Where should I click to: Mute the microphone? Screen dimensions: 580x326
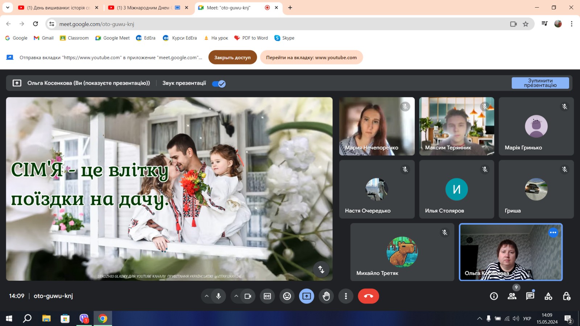219,296
